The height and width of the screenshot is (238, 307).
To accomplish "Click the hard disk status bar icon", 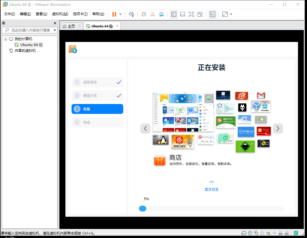I will click(x=244, y=233).
